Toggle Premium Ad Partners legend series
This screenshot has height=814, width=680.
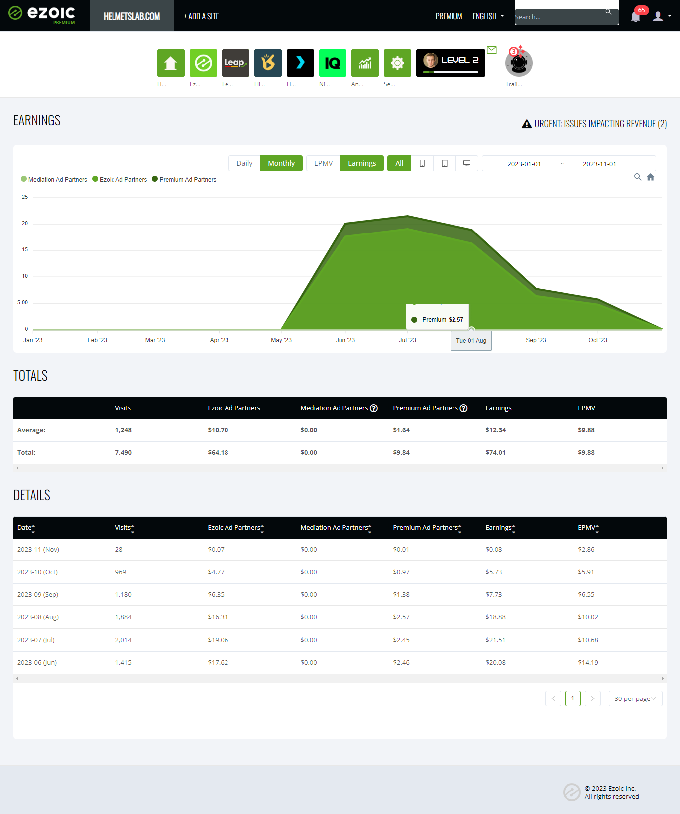[x=184, y=179]
